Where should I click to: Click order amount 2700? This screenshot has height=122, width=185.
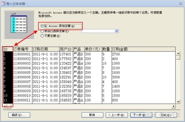[x=116, y=54]
